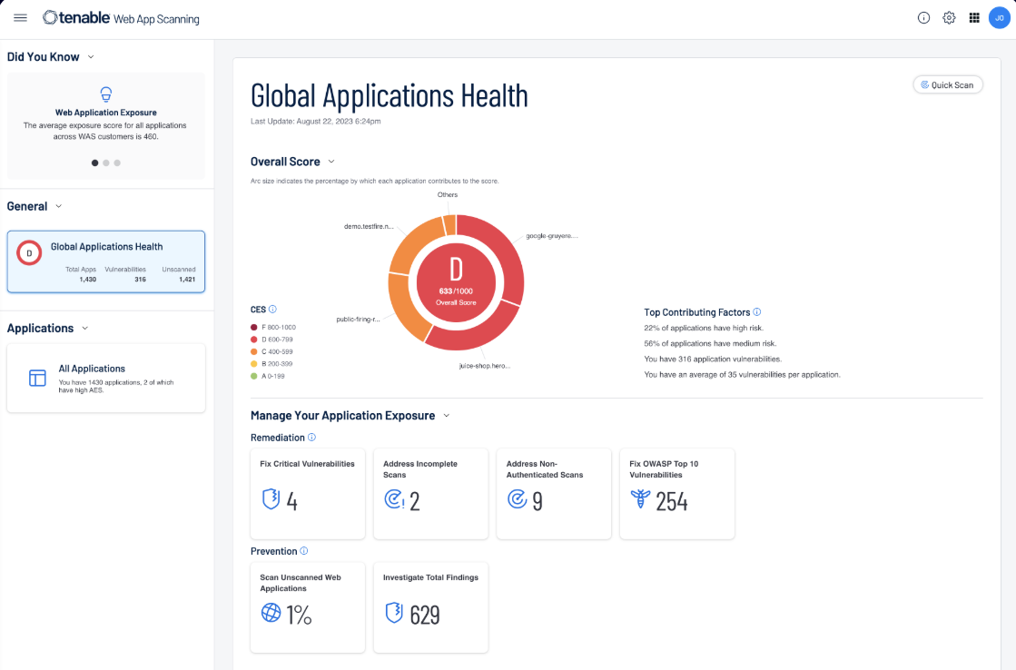Click the F 800-1000 legend color swatch
The width and height of the screenshot is (1016, 670).
point(254,327)
